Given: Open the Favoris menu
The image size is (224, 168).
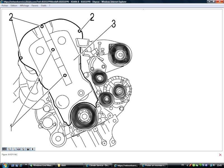Looking at the screenshot, I should click(35, 5).
